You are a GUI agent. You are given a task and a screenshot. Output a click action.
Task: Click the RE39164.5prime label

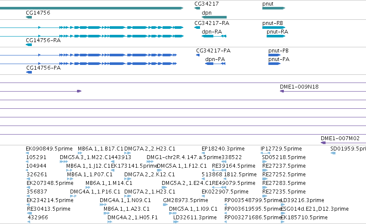tap(234, 166)
